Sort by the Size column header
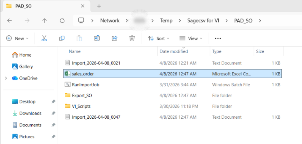 tap(260, 52)
